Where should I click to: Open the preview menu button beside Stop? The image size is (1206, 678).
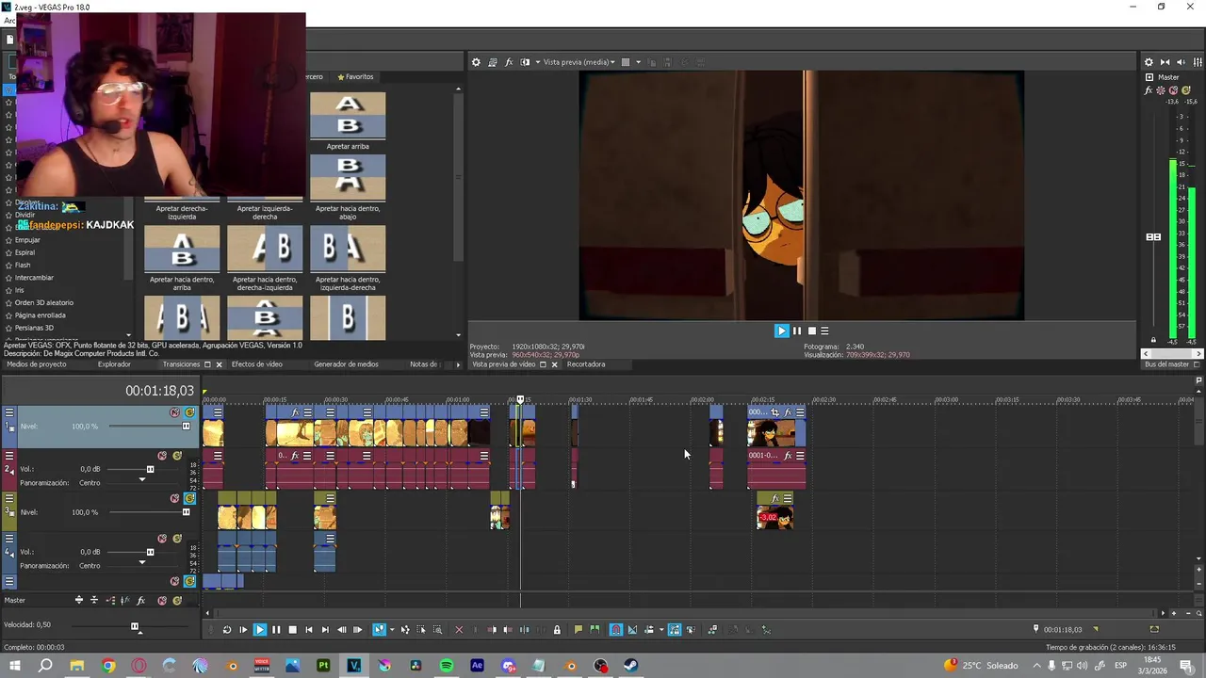[824, 331]
